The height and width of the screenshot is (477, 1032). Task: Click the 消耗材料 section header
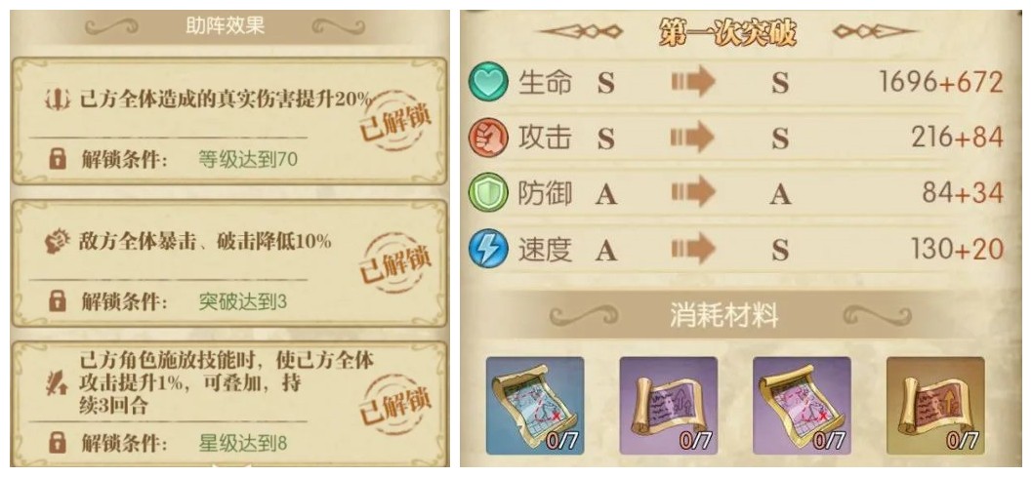[x=723, y=316]
